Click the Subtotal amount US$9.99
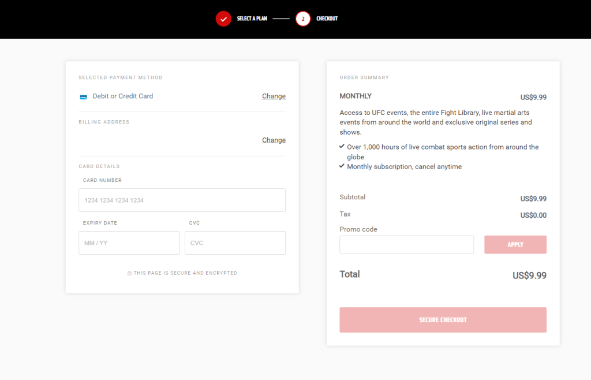Viewport: 591px width, 380px height. [x=533, y=199]
